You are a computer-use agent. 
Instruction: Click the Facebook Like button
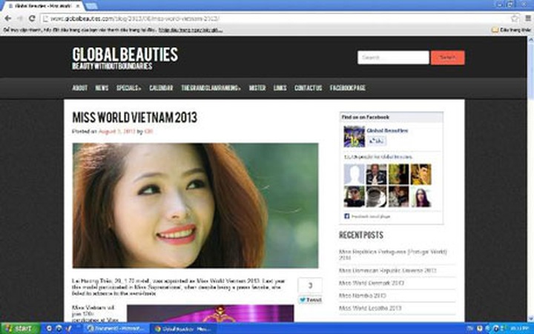pos(377,141)
